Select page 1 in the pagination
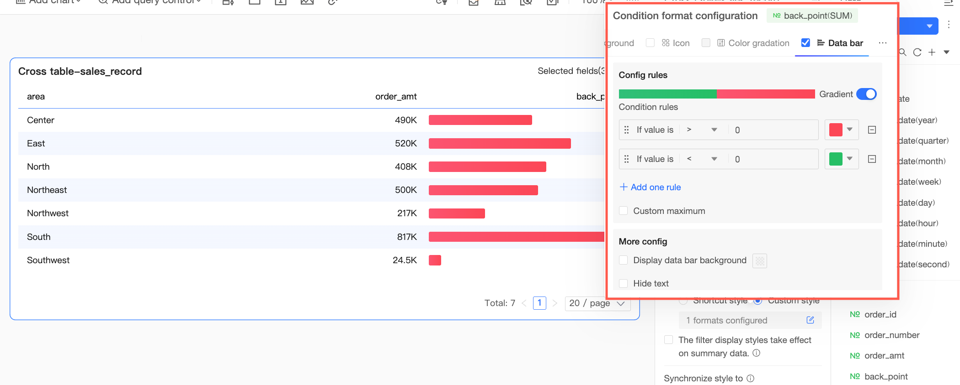 [539, 303]
